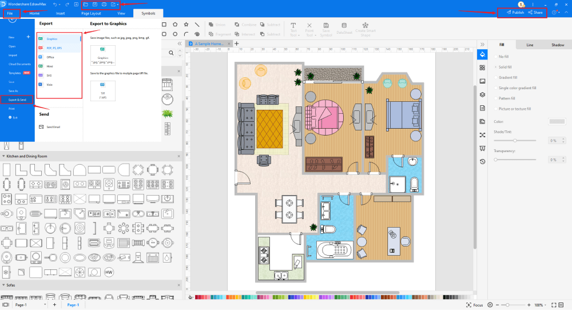
Task: Switch to the Line tab
Action: [530, 45]
